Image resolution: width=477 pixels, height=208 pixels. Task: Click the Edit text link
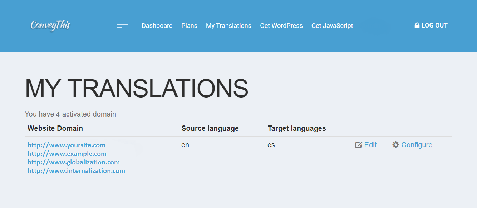point(370,145)
